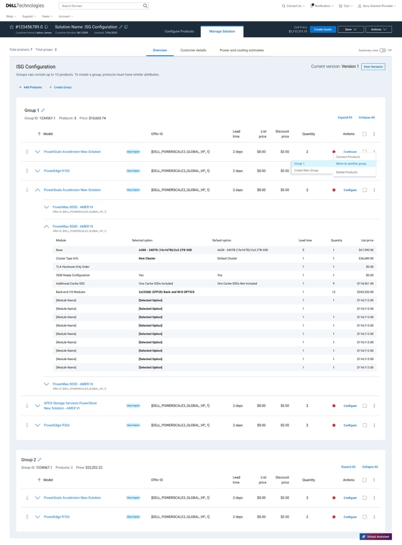Open the Cart
Image resolution: width=402 pixels, height=545 pixels.
(345, 6)
